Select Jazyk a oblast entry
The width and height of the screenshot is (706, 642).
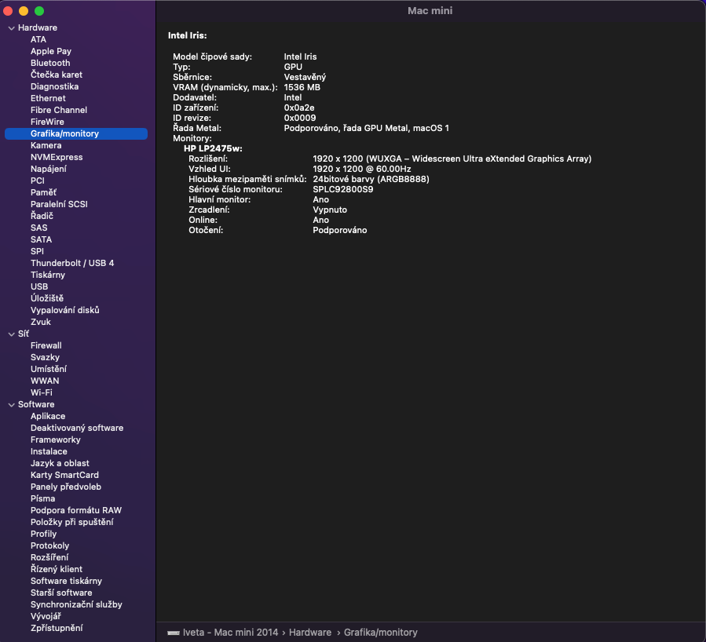coord(60,463)
